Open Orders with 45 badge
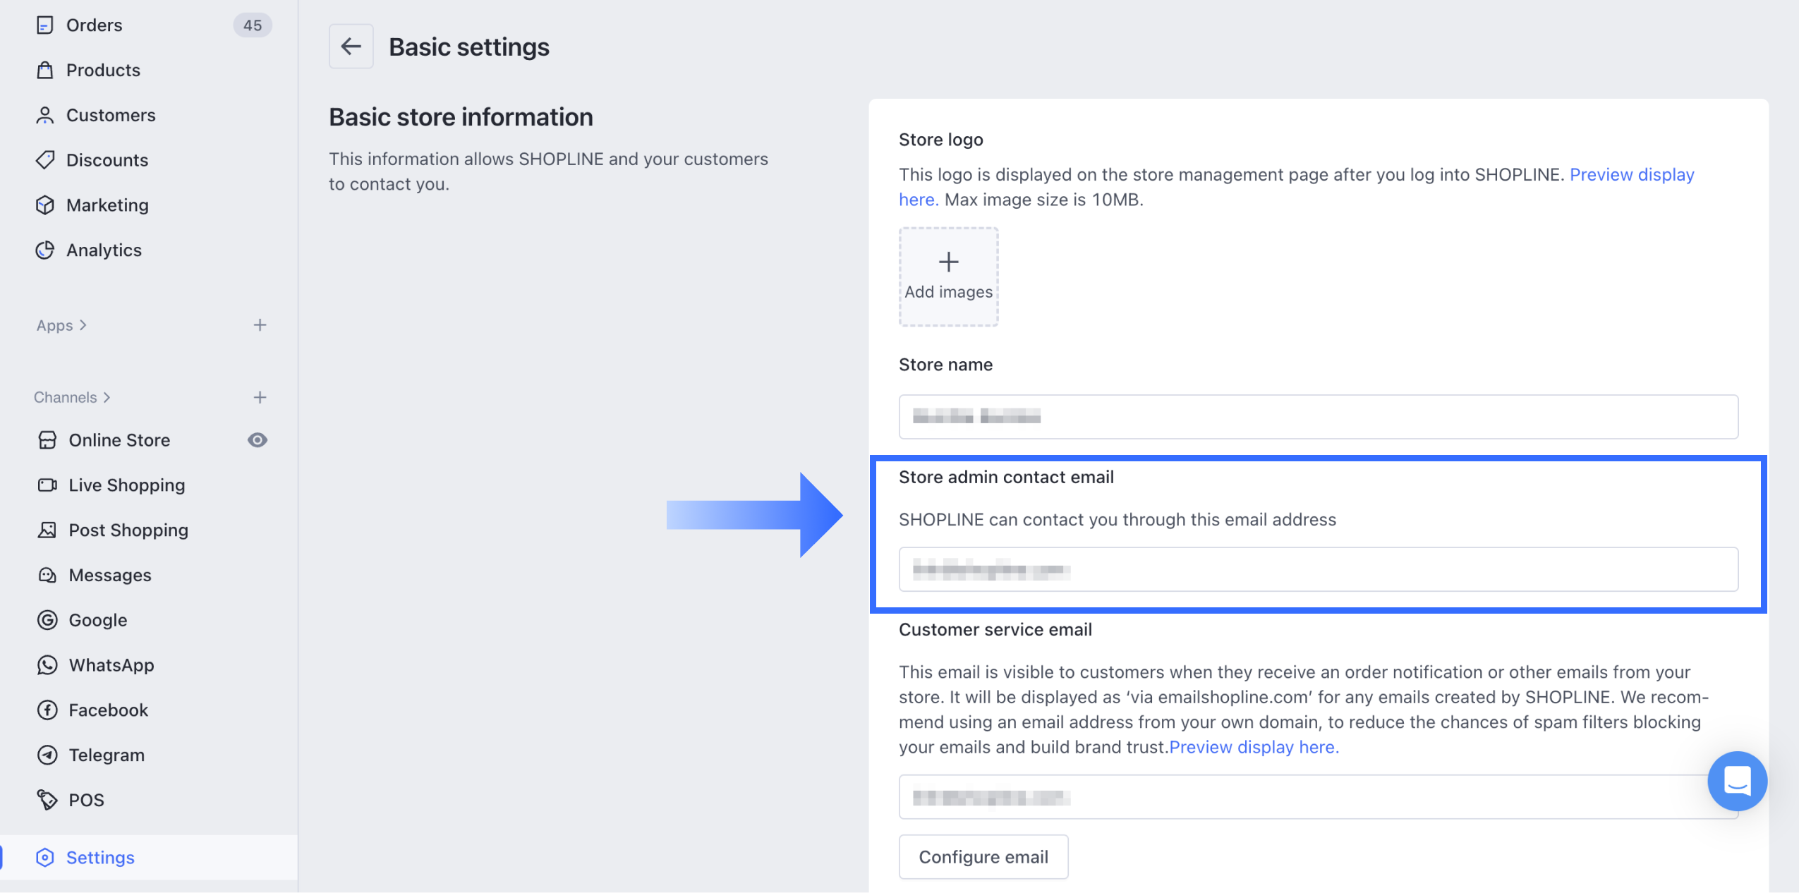This screenshot has width=1799, height=893. 95,25
